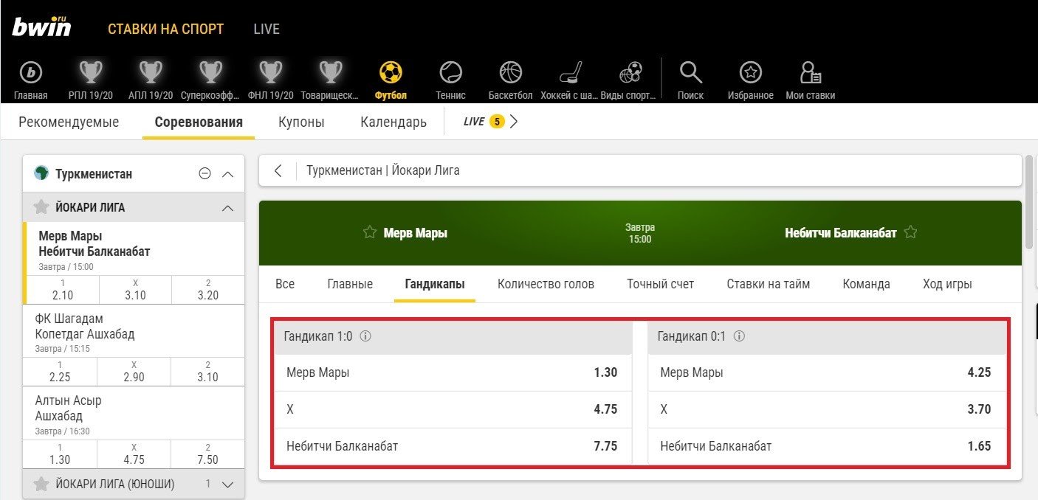1038x500 pixels.
Task: Bet X 3.70 in handicap 0:1
Action: point(827,409)
